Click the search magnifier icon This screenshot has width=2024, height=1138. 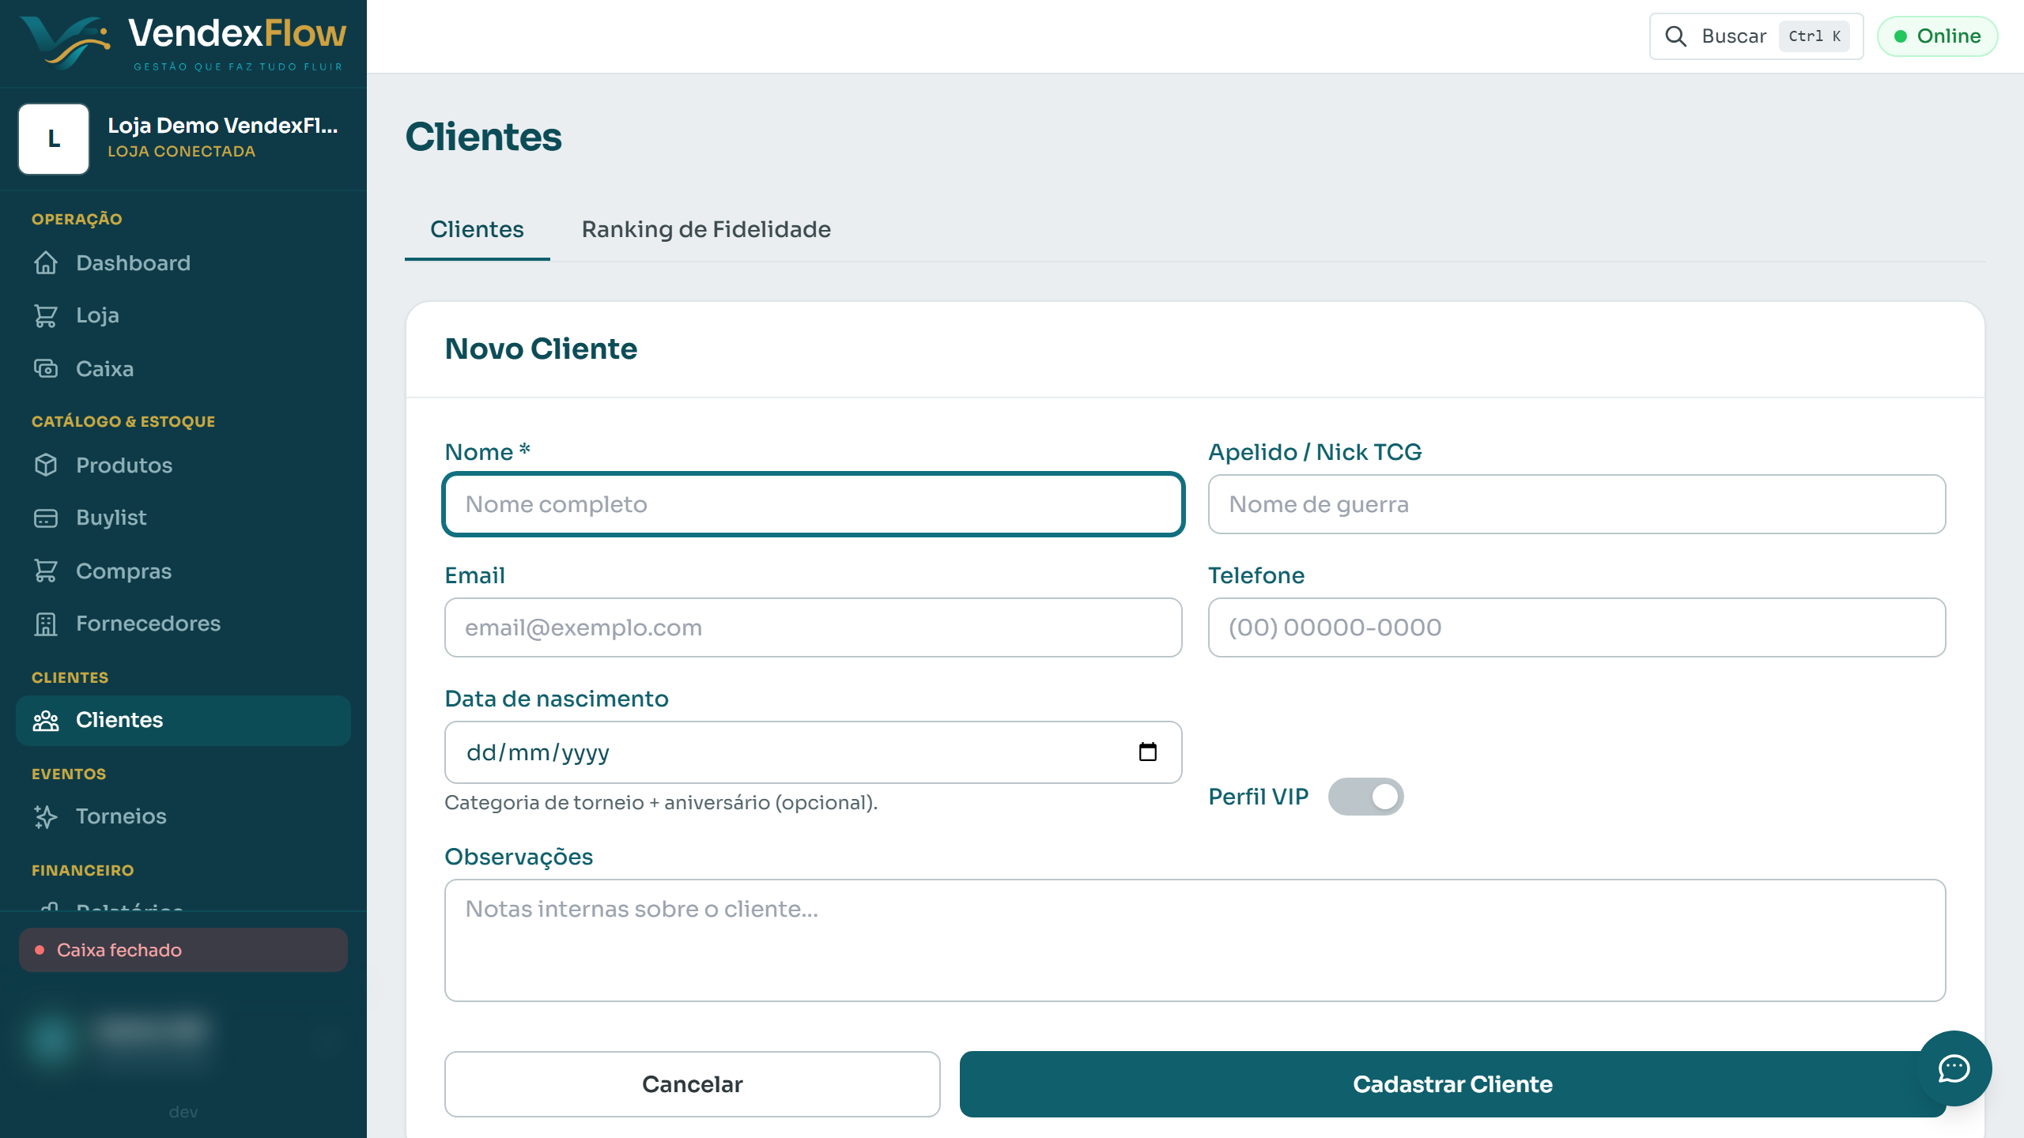click(1676, 36)
